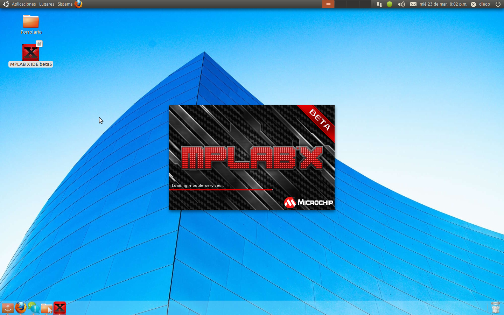Open the mail envelope indicator
This screenshot has height=315, width=504.
413,4
